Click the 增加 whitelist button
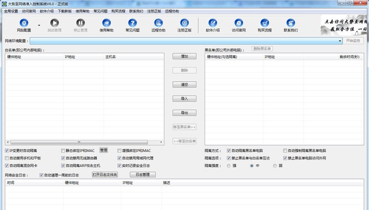369x210 pixels. [x=184, y=56]
